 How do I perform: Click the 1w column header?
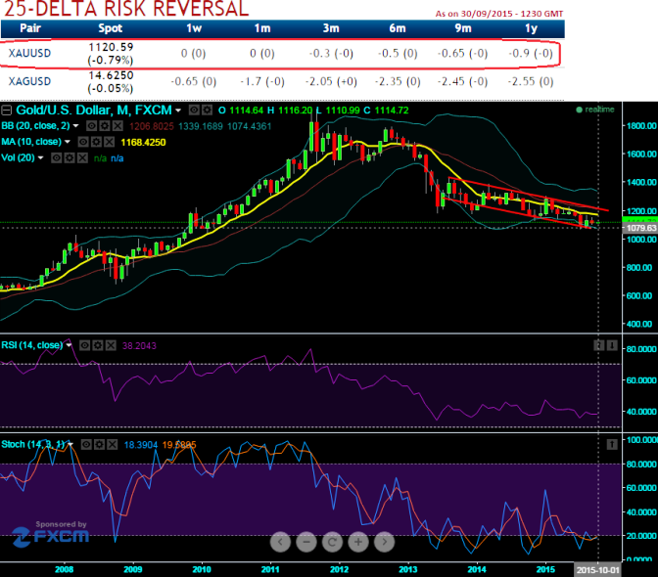pos(194,28)
